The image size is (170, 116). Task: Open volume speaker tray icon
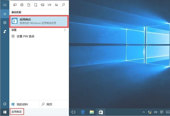point(156,112)
